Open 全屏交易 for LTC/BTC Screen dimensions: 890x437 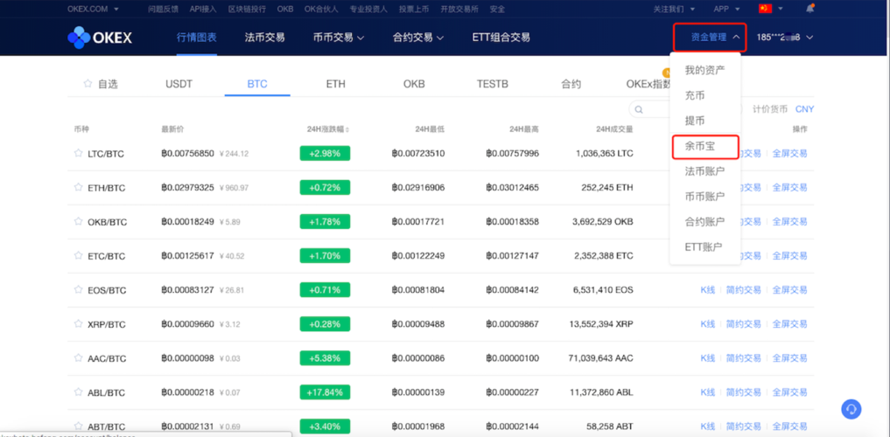point(789,153)
